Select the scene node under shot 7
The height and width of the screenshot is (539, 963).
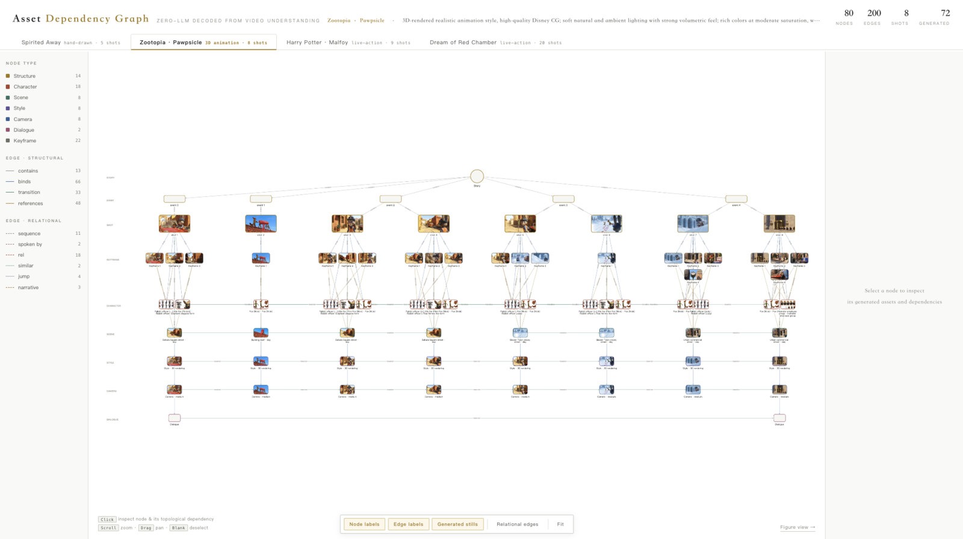[x=693, y=332]
